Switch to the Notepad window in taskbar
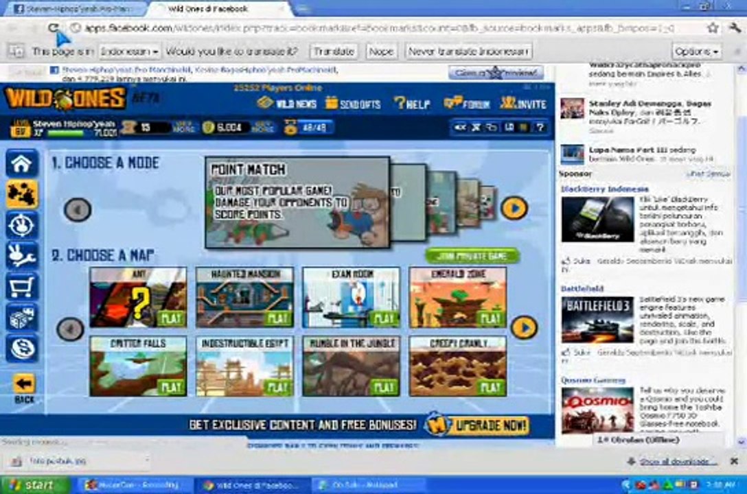The width and height of the screenshot is (747, 494). point(367,485)
